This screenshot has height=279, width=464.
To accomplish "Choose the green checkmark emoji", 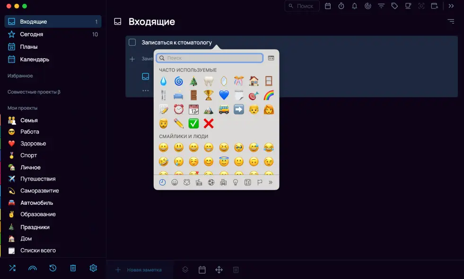I will coord(193,123).
